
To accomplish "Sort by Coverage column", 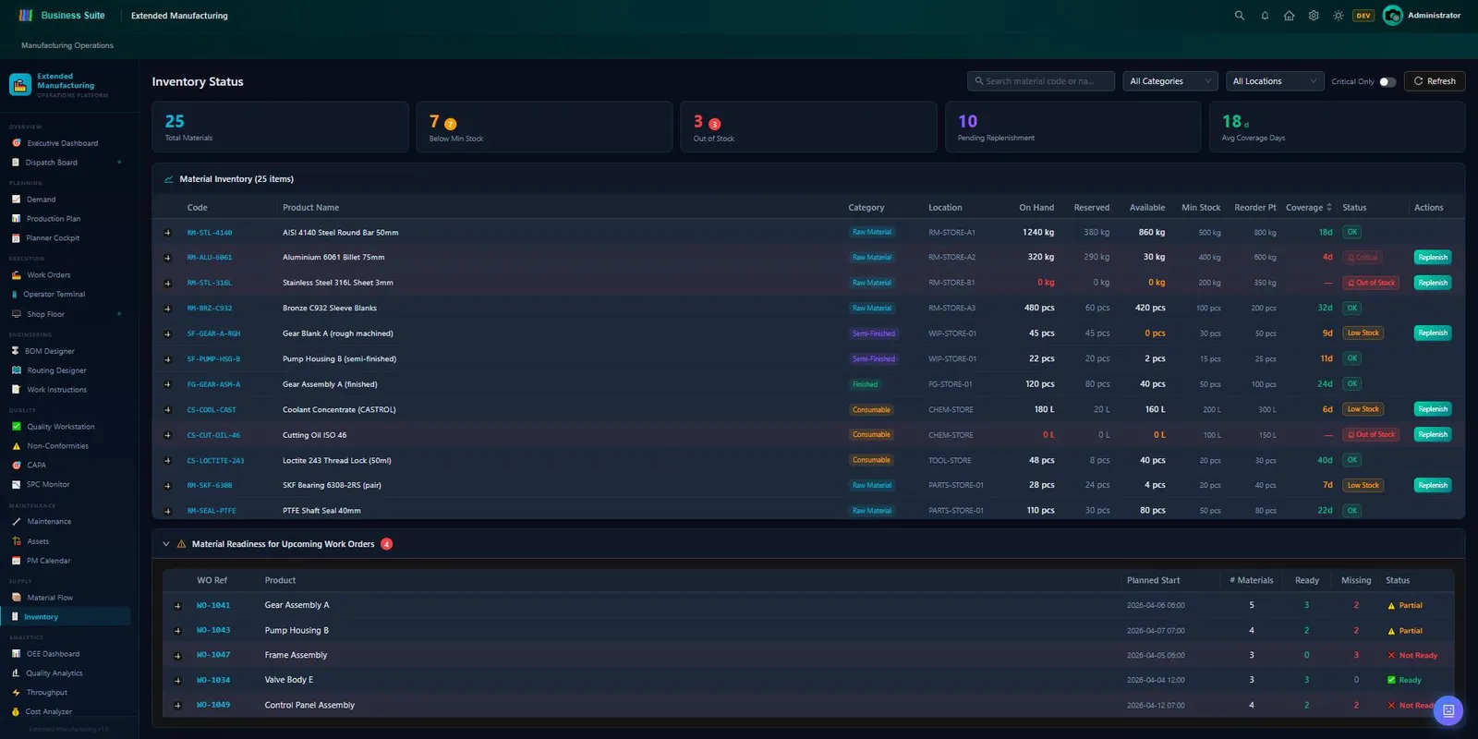I will click(x=1309, y=208).
